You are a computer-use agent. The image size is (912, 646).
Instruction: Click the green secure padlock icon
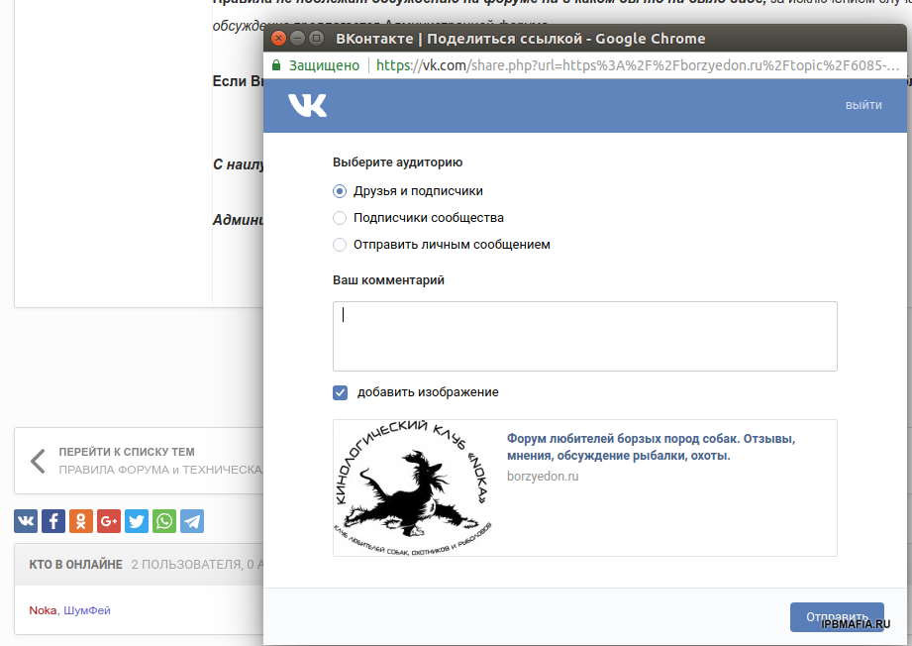click(x=276, y=64)
